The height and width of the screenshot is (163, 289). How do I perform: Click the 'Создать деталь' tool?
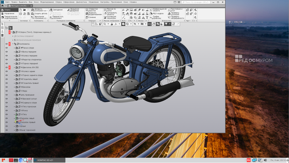[32, 14]
